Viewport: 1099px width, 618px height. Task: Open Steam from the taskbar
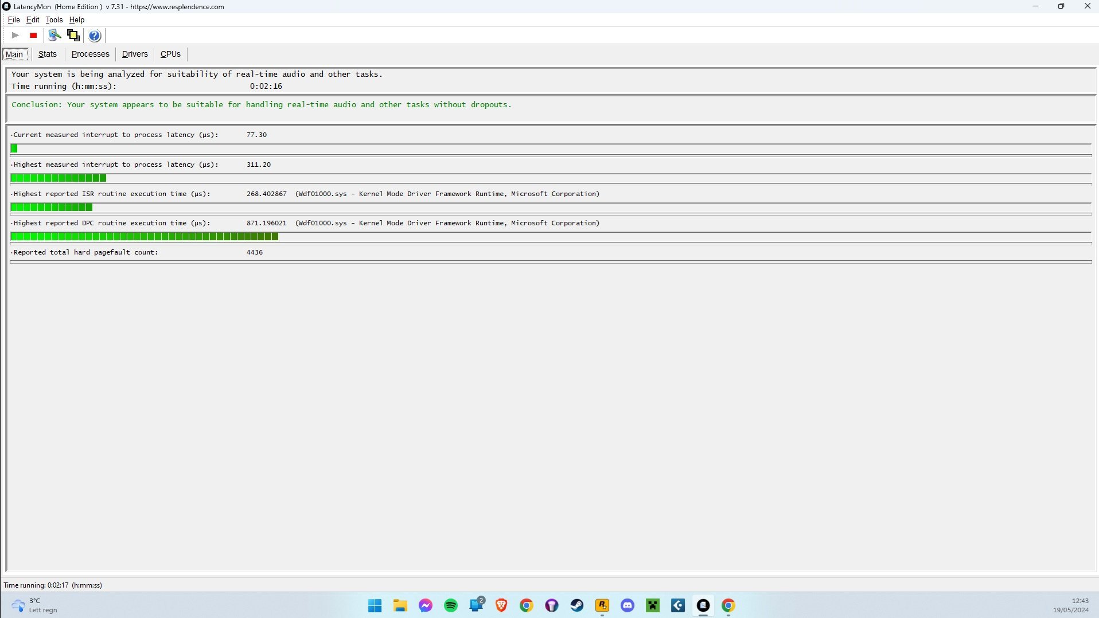point(577,605)
